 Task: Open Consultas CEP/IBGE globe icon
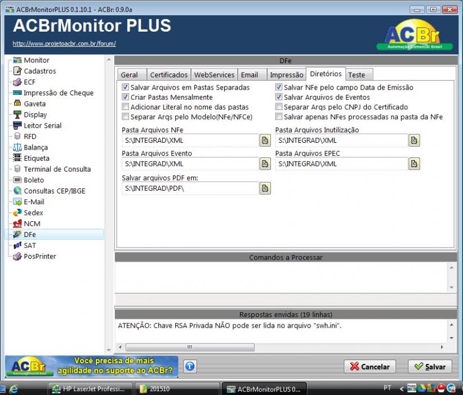(17, 191)
